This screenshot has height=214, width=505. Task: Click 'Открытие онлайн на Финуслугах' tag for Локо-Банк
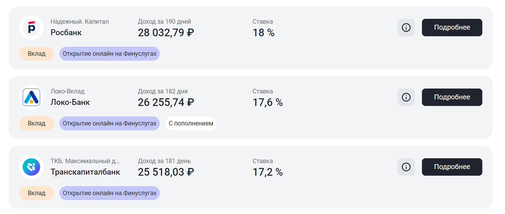pyautogui.click(x=109, y=123)
